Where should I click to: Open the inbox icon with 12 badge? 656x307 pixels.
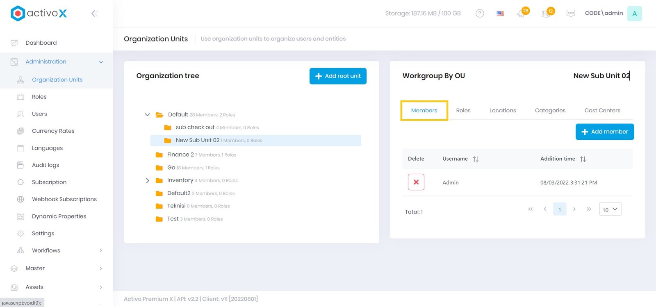(x=546, y=14)
